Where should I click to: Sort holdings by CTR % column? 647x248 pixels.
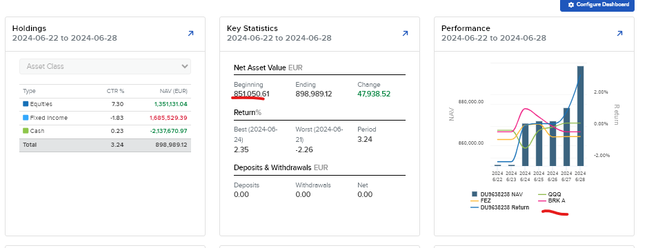pos(117,91)
